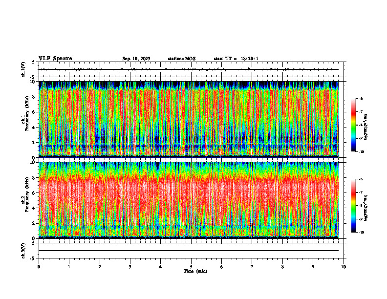
Task: Click the ch.1 spectrogram color bar
Action: 353,125
